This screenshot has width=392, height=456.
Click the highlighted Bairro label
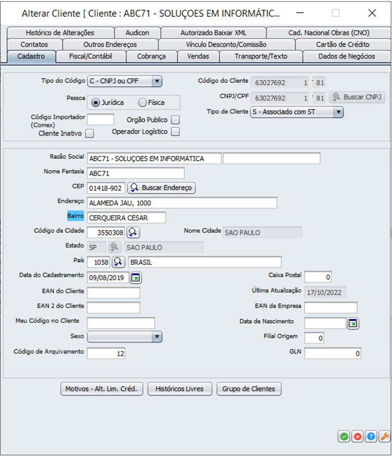point(76,216)
